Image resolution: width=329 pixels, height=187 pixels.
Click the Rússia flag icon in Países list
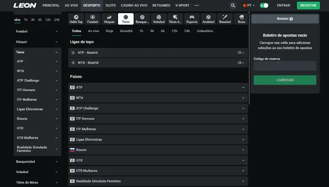click(72, 150)
